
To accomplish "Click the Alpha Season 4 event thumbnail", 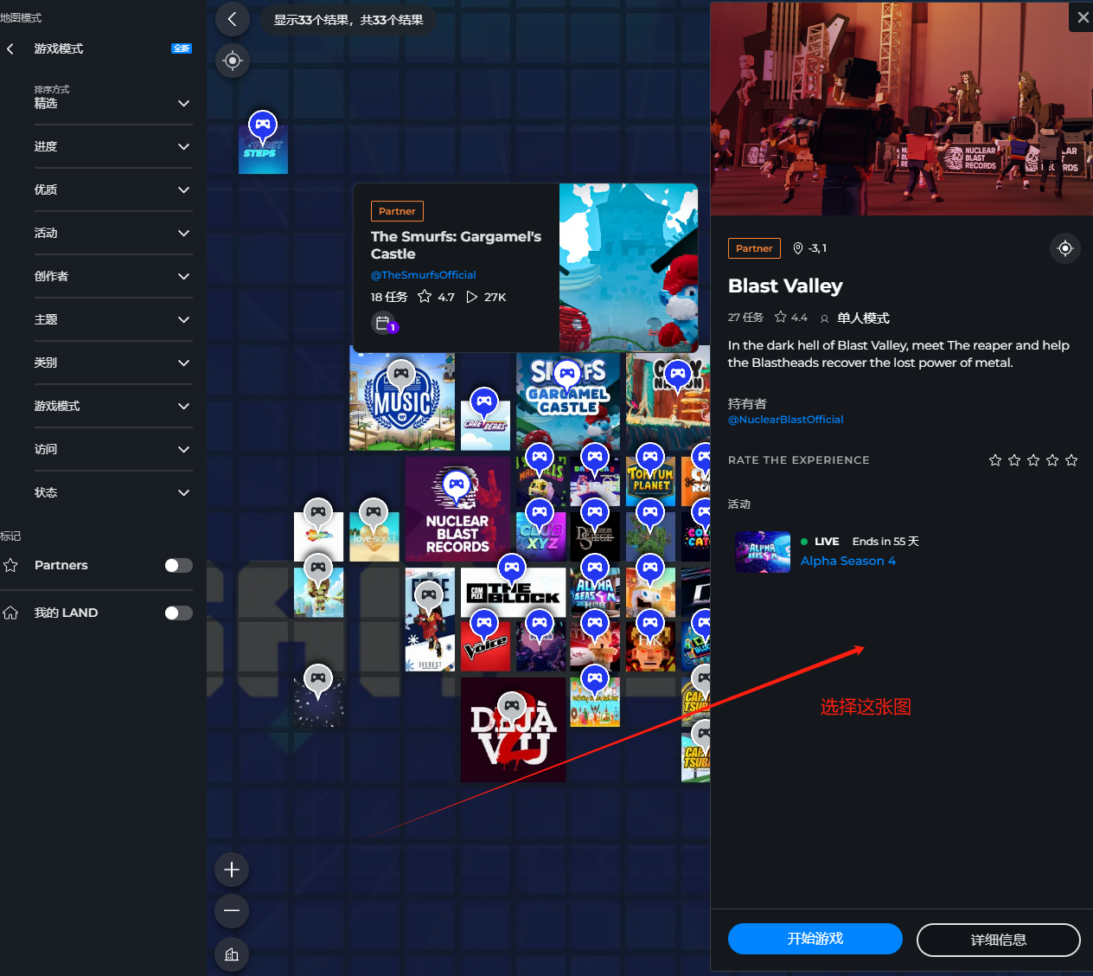I will [x=763, y=552].
